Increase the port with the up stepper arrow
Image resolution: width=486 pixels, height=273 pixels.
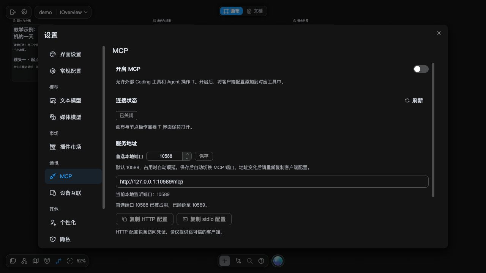click(187, 154)
